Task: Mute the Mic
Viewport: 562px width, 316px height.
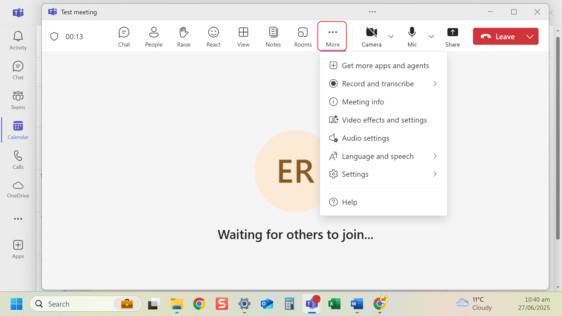Action: [412, 37]
